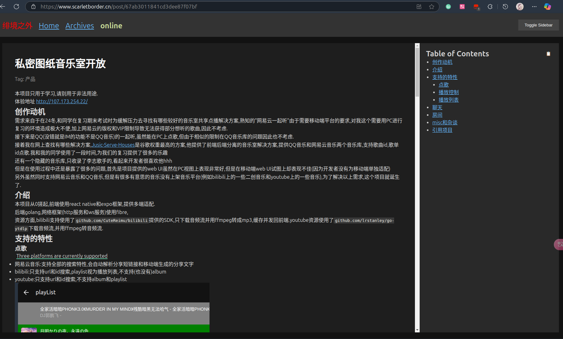Click the 支持的特性 section heading in article

[34, 239]
